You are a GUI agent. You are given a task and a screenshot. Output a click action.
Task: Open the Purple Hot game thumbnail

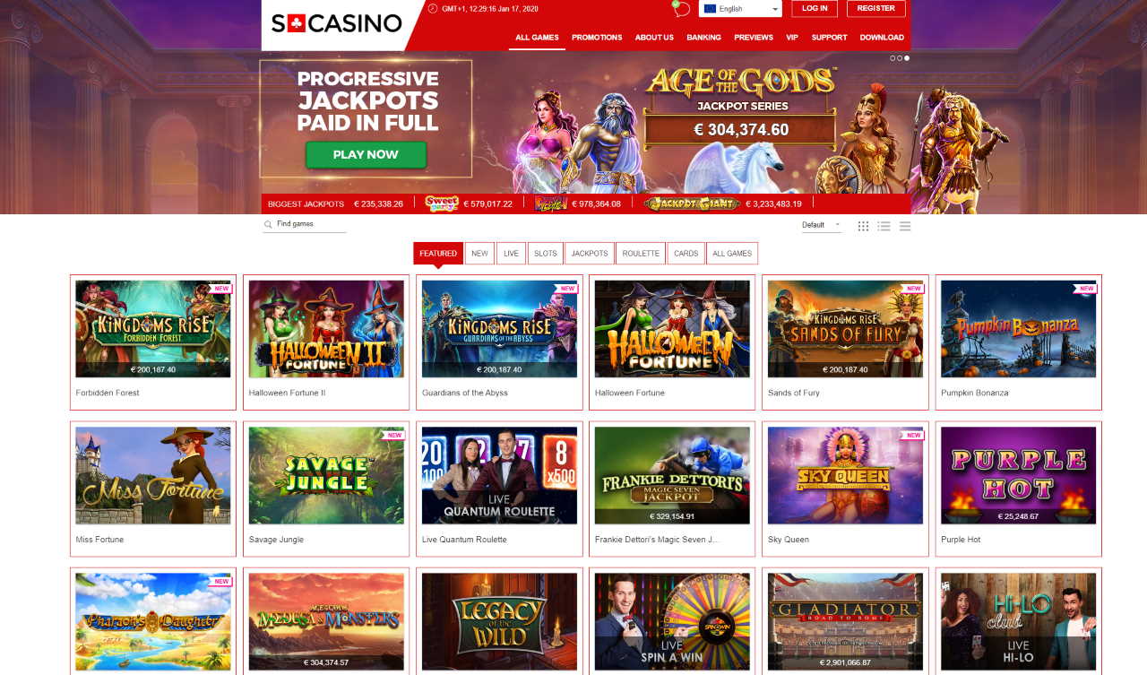pos(1018,475)
